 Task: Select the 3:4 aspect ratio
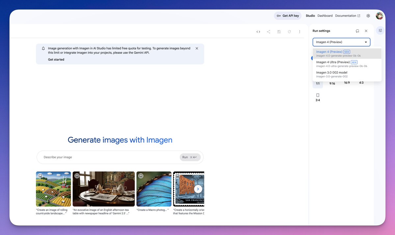tap(318, 97)
